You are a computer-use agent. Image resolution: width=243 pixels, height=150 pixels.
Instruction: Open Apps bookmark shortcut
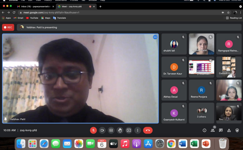[x=6, y=18]
